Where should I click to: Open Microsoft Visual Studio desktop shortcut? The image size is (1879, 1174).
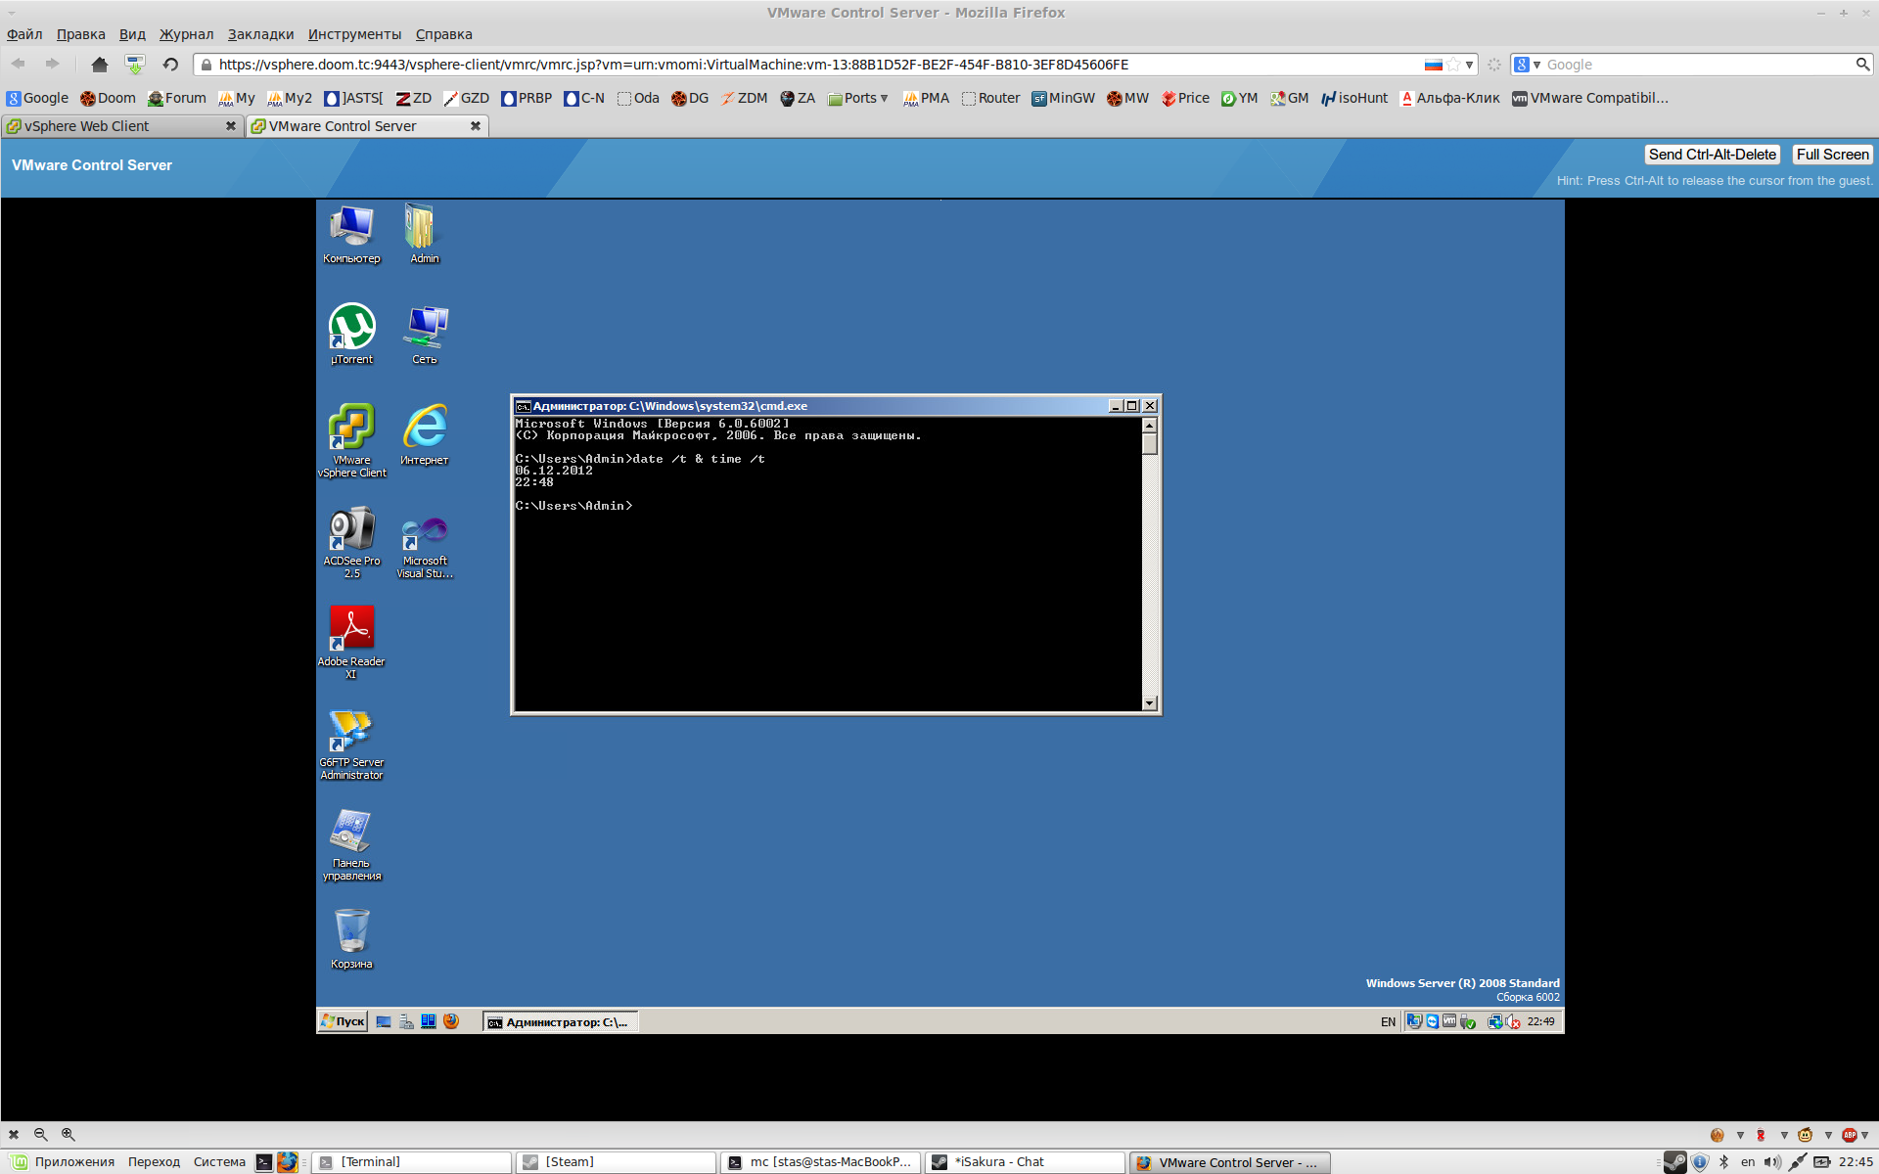(425, 529)
